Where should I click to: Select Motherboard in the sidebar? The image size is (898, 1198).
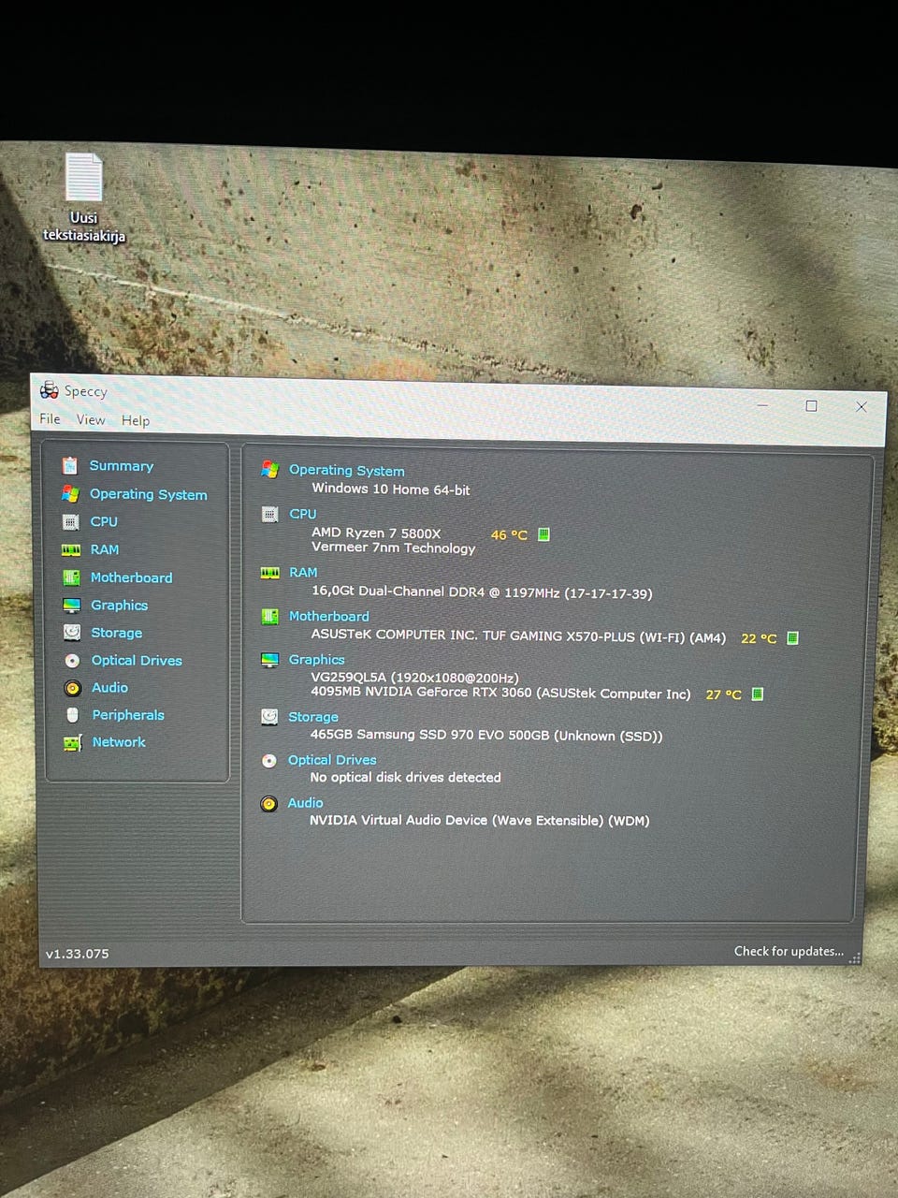132,577
